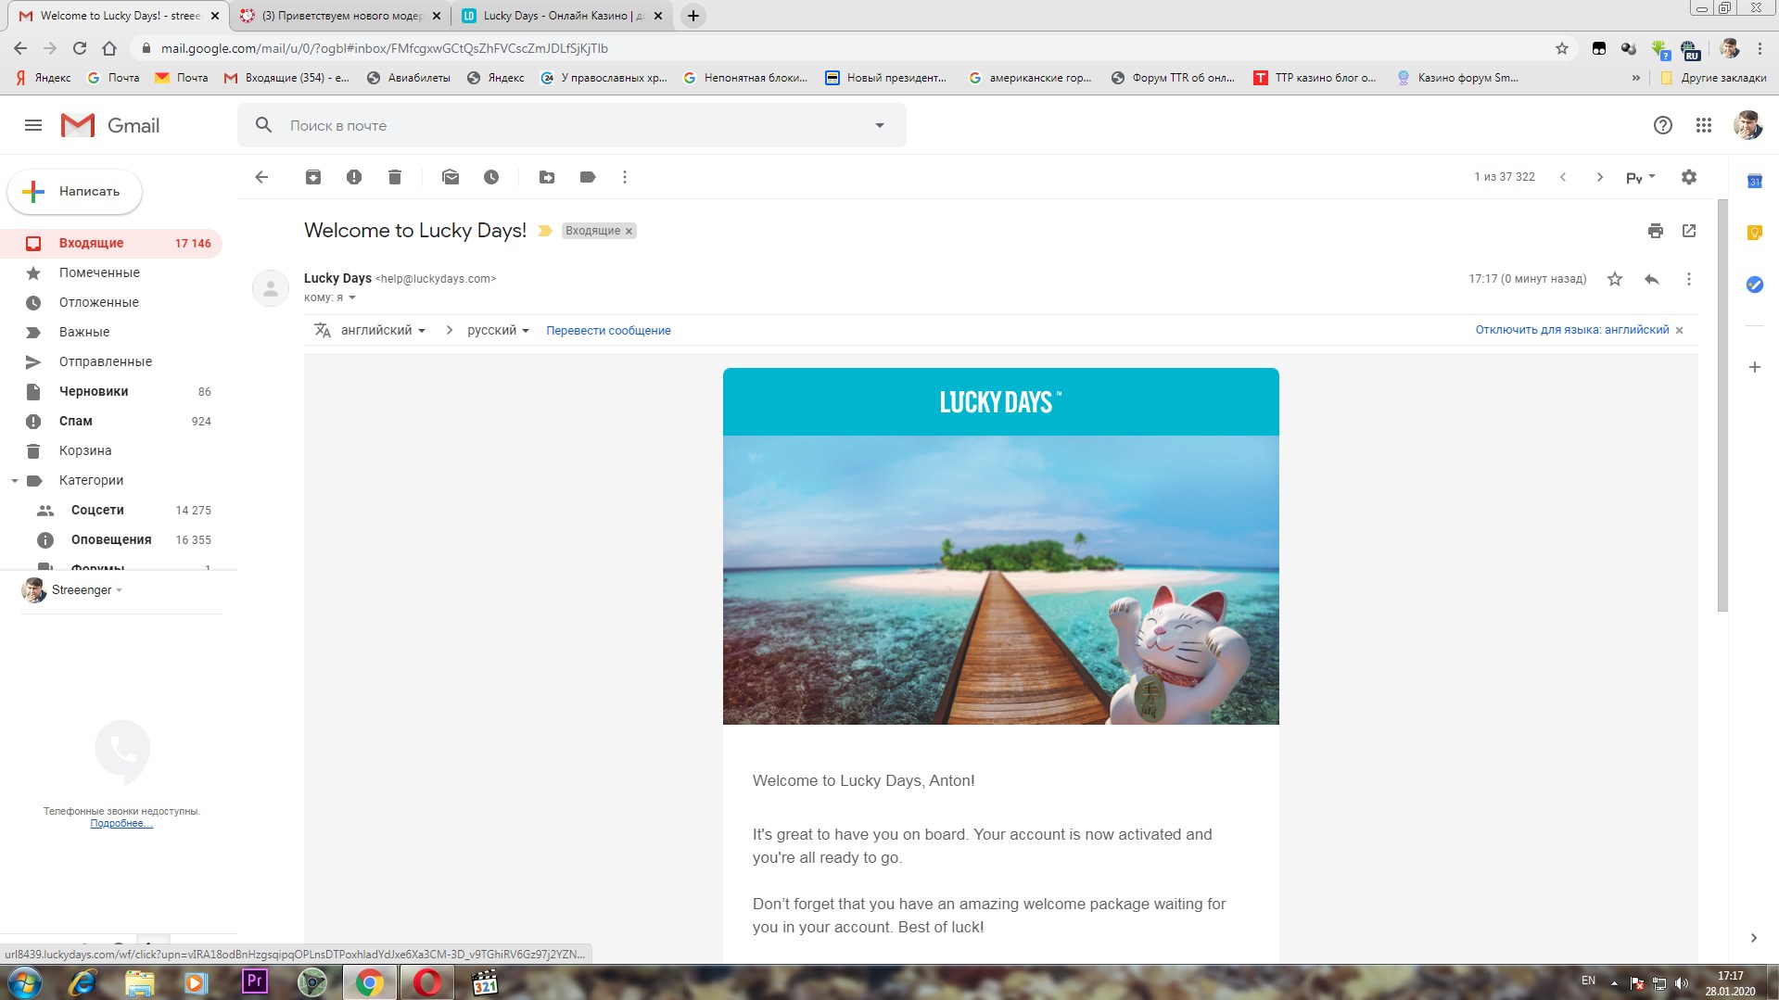
Task: Show hidden bookmarks overflow chevron
Action: [x=1636, y=78]
